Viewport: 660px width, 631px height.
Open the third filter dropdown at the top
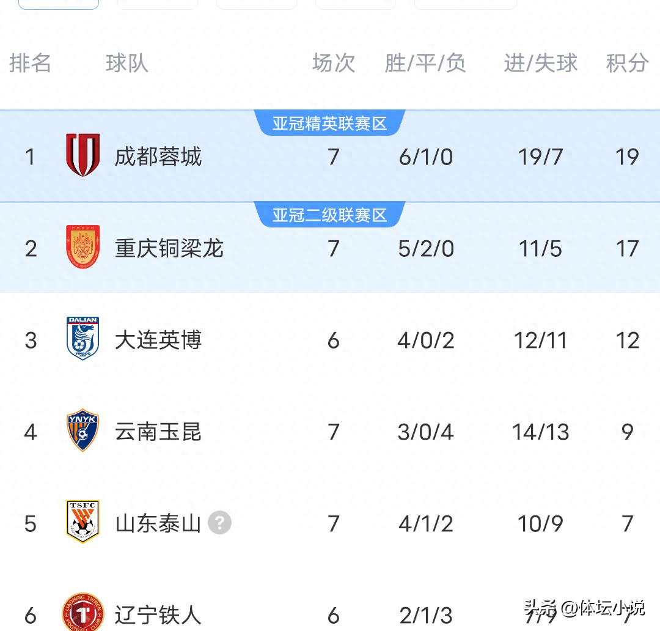click(257, 2)
